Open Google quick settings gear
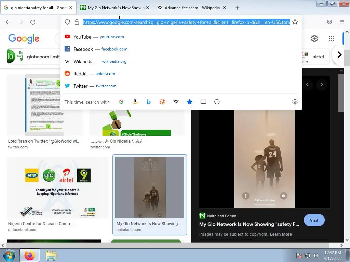This screenshot has width=350, height=262. pyautogui.click(x=314, y=39)
